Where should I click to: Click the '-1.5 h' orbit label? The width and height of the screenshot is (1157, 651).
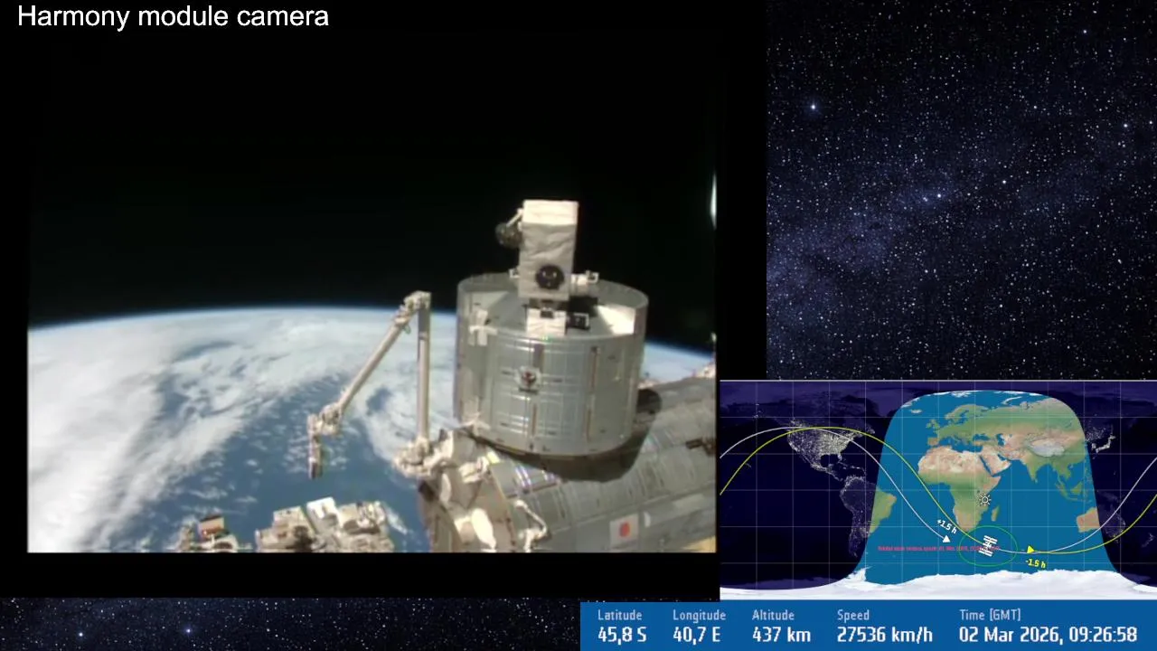pos(1036,563)
